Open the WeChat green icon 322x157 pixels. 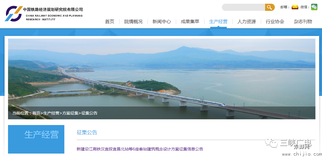coord(314,7)
